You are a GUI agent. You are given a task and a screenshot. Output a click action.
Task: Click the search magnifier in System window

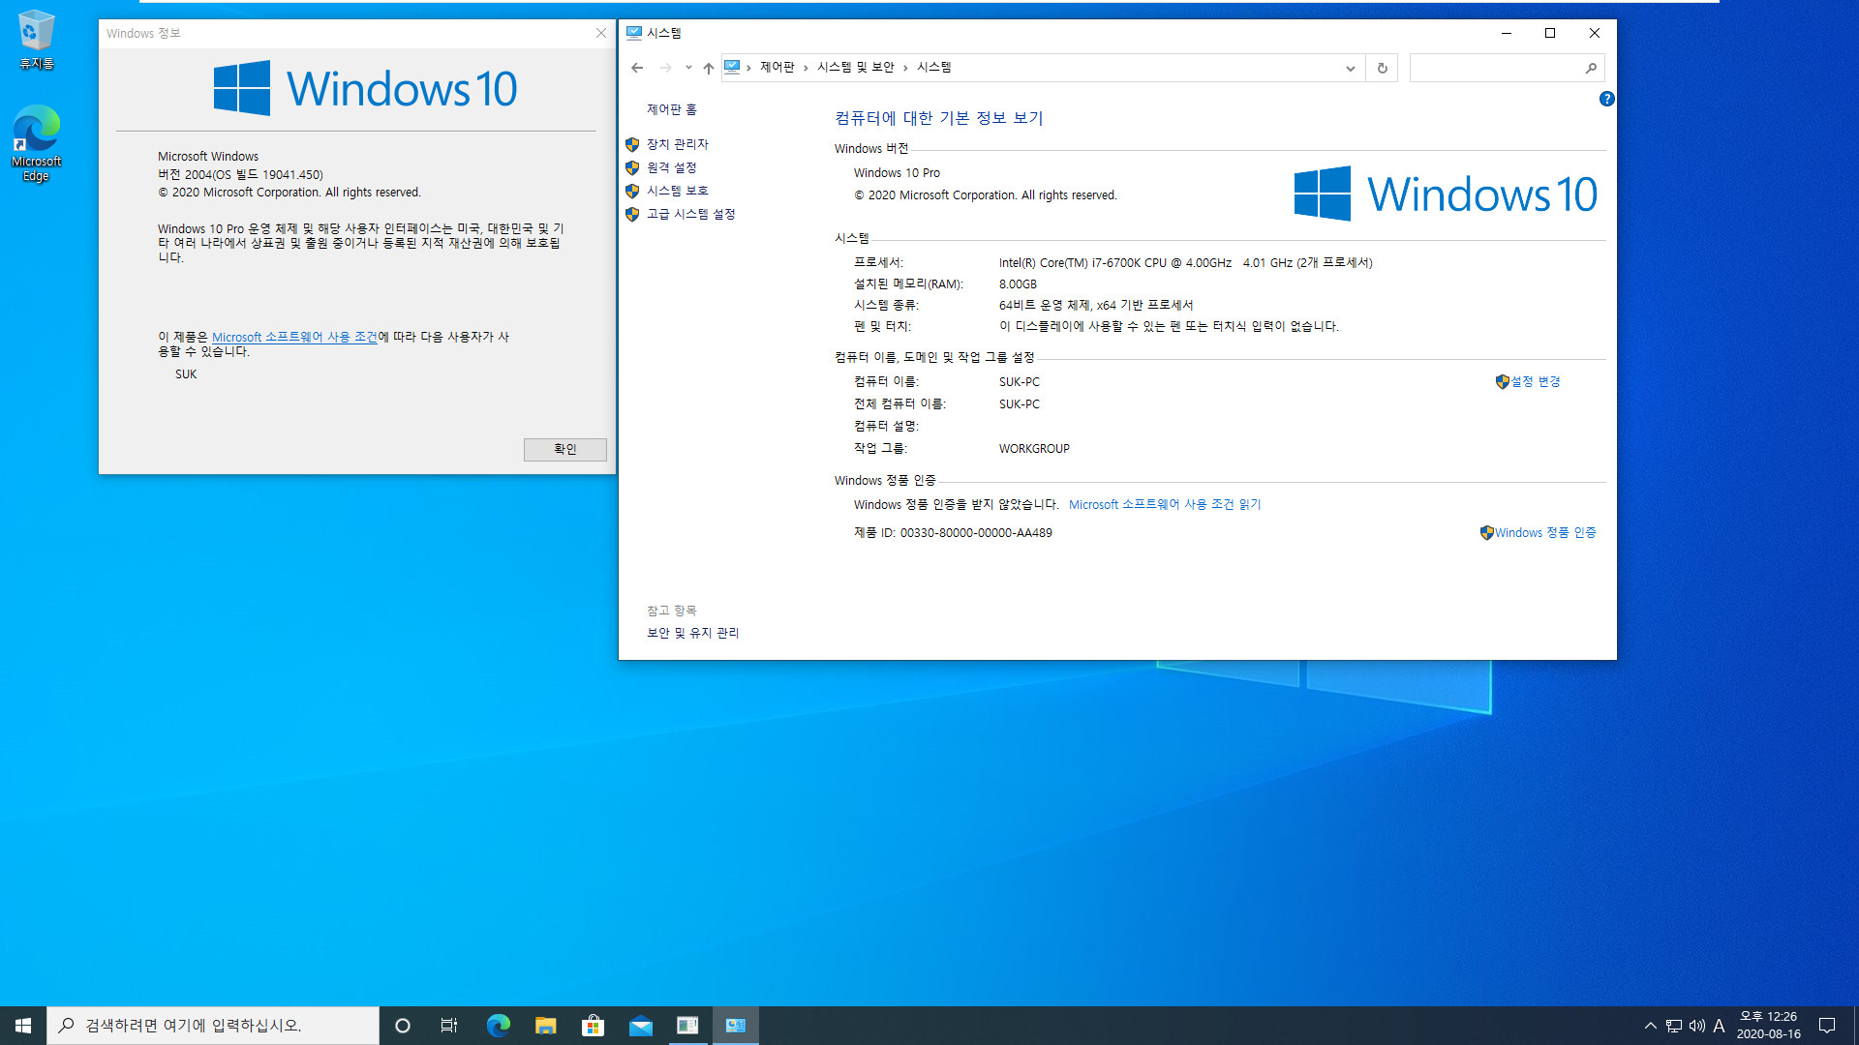pyautogui.click(x=1590, y=68)
